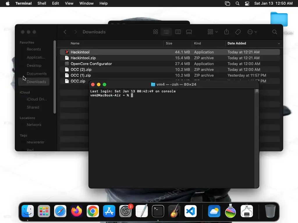Open Visual Studio Code in the Dock
The width and height of the screenshot is (298, 223).
click(191, 211)
